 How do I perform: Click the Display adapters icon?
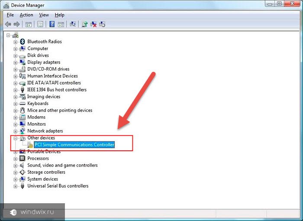[x=23, y=62]
